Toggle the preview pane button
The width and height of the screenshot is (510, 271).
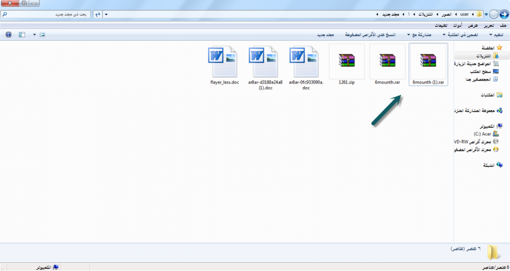click(x=22, y=35)
